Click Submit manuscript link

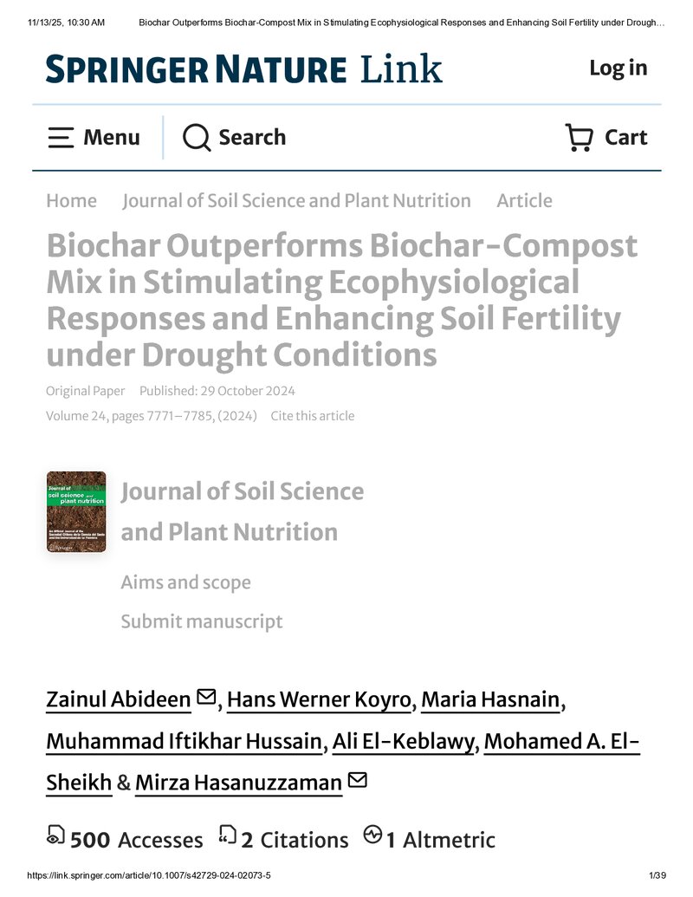(x=202, y=621)
